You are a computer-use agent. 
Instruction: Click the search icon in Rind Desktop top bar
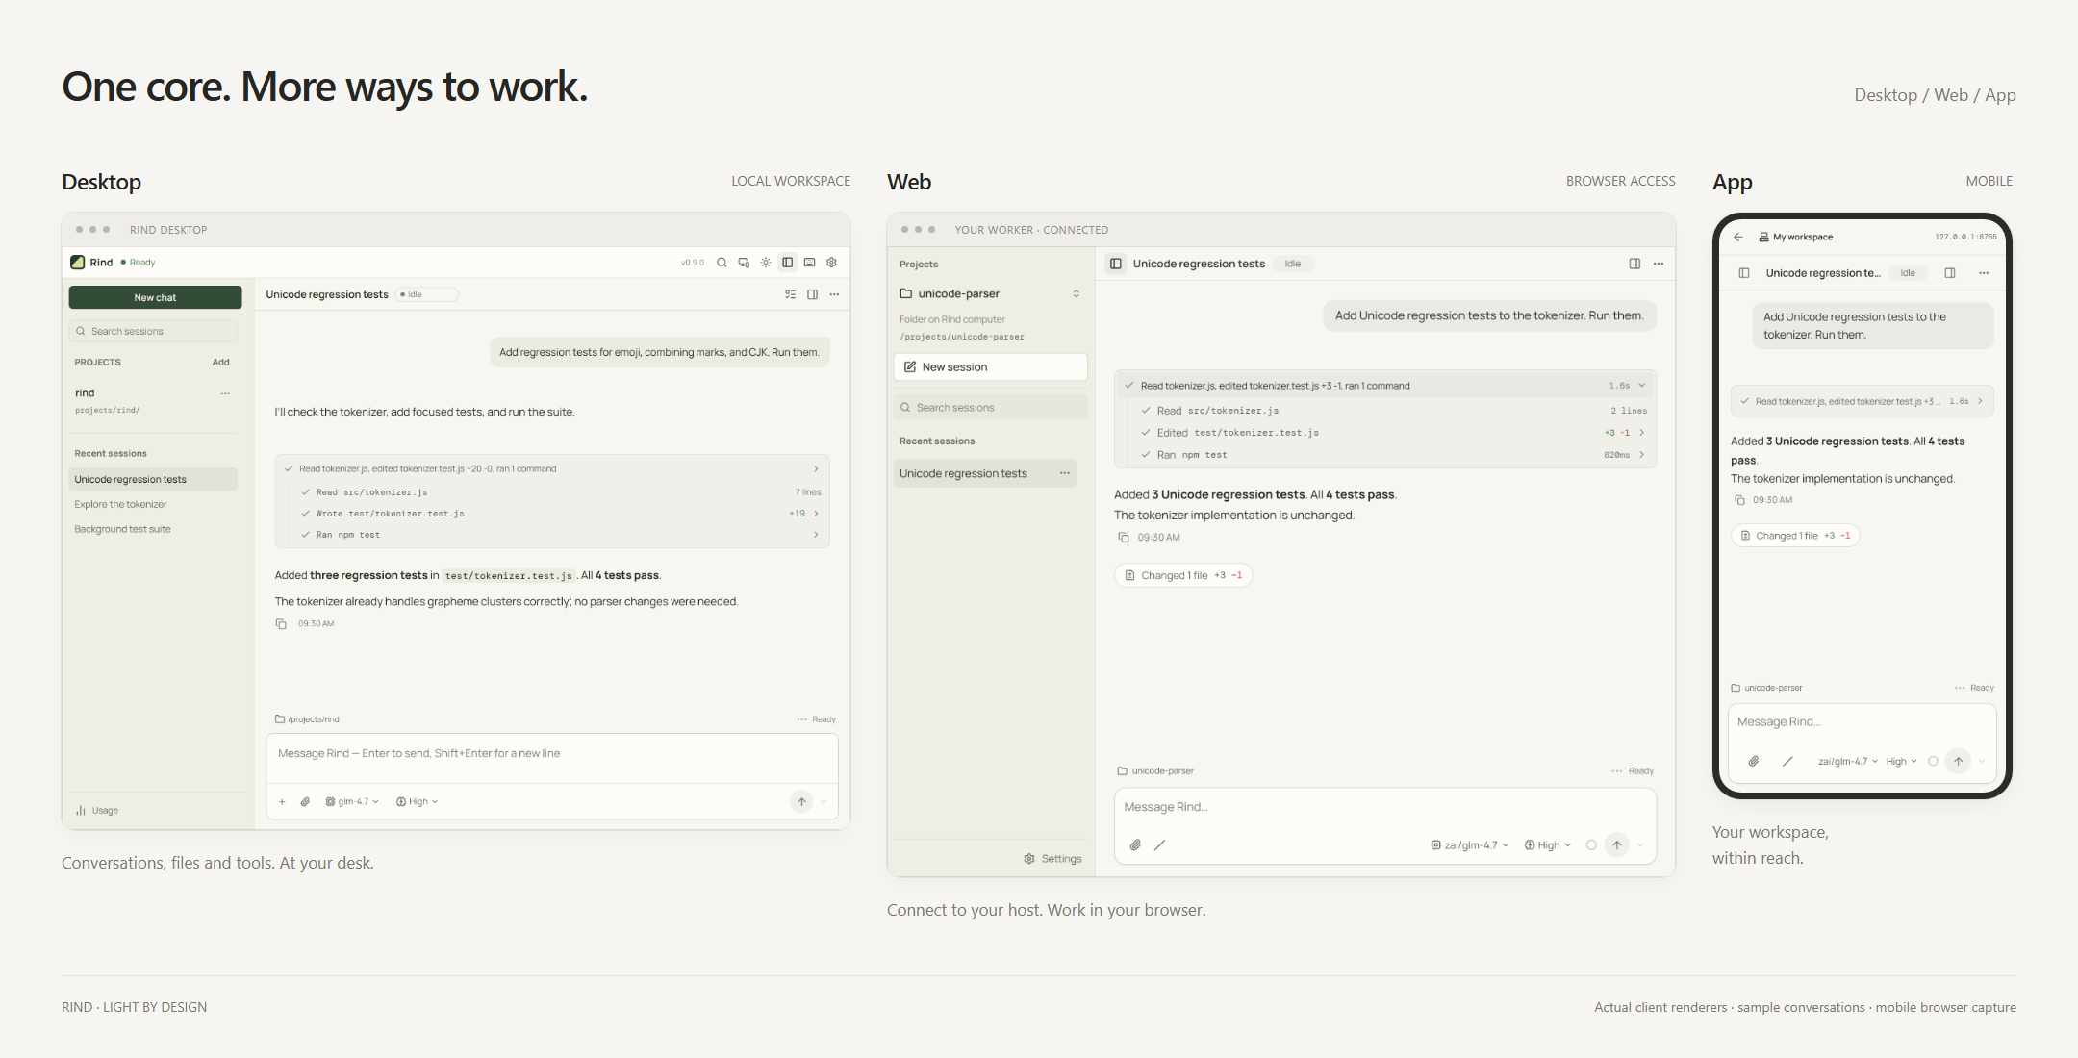coord(722,263)
